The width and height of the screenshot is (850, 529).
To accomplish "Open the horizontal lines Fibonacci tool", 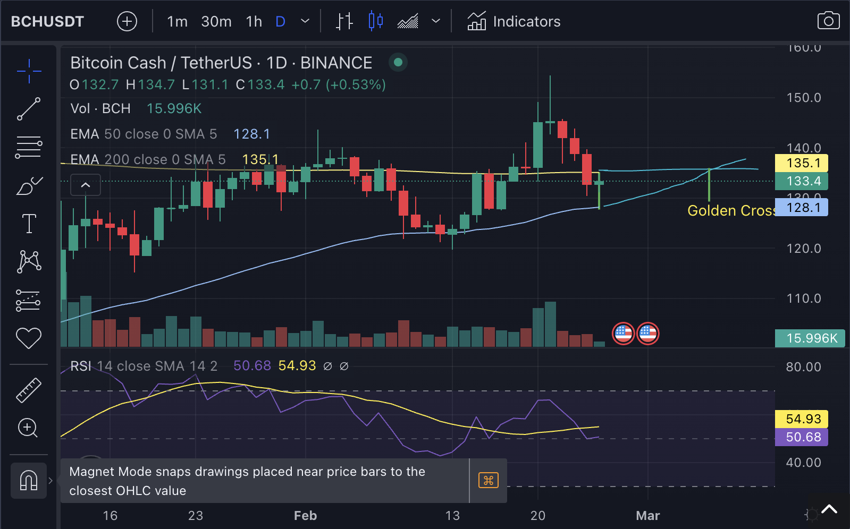I will click(29, 147).
